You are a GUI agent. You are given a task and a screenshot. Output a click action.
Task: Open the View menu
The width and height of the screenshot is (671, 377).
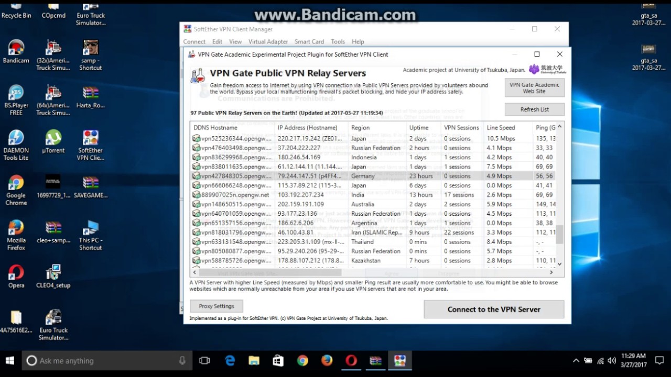point(235,41)
